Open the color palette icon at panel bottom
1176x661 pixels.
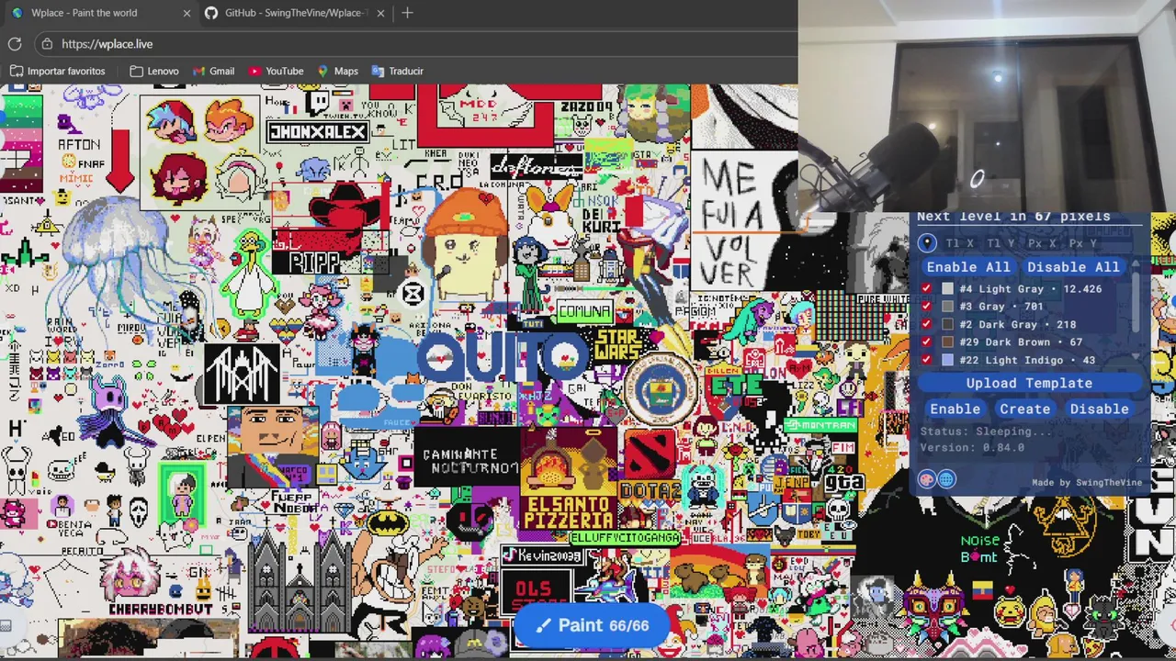(x=927, y=479)
